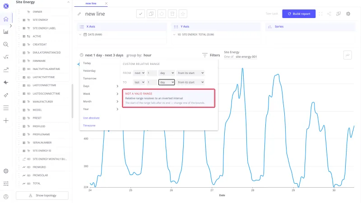Click the star favorite icon button
Viewport: 361px width, 203px height.
(x=183, y=14)
